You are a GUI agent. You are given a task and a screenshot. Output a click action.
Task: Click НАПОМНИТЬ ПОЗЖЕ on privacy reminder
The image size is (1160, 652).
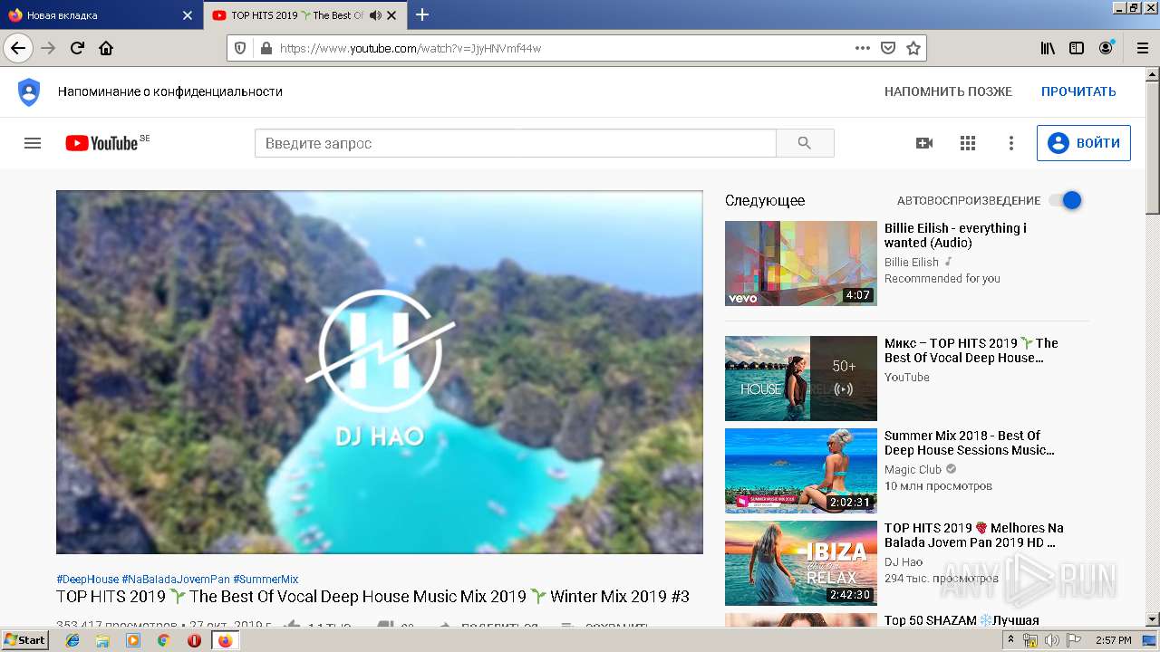click(x=948, y=91)
